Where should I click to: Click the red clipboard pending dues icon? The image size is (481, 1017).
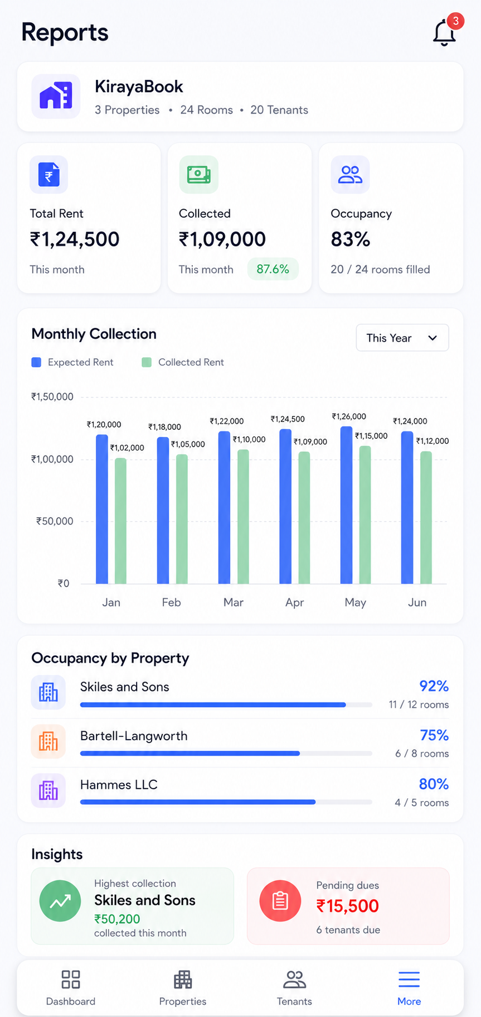coord(280,901)
